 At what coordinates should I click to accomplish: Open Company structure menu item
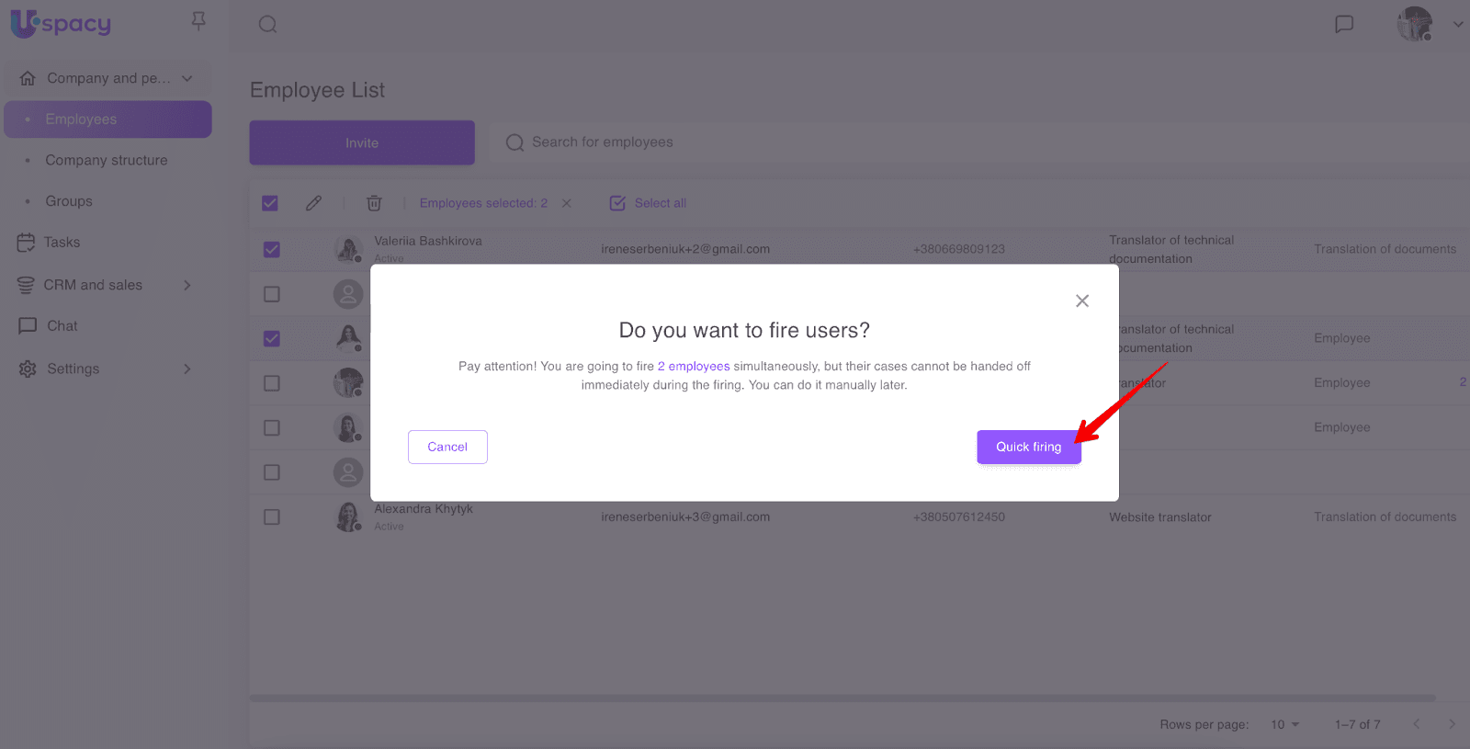tap(107, 160)
